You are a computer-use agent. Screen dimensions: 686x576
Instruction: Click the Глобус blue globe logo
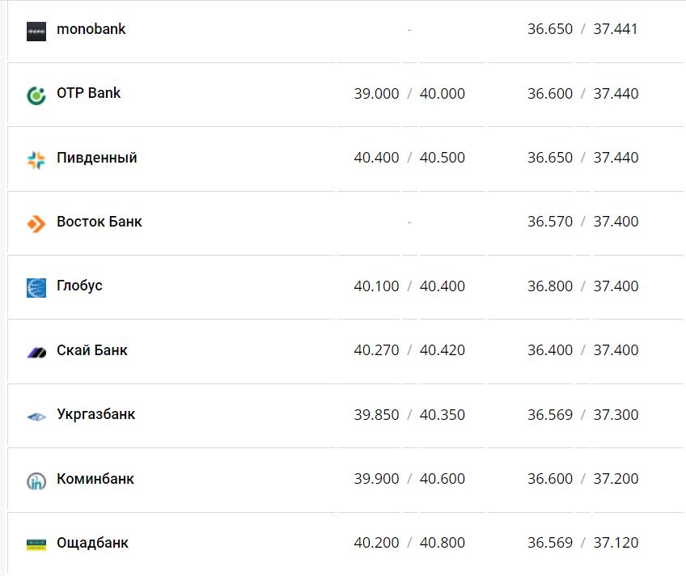click(36, 287)
